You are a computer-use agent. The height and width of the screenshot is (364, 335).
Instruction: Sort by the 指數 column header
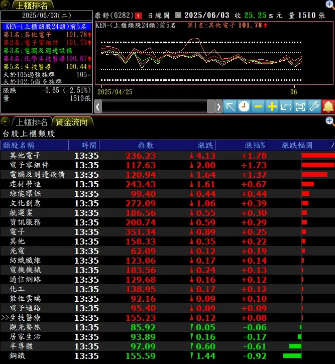click(128, 145)
